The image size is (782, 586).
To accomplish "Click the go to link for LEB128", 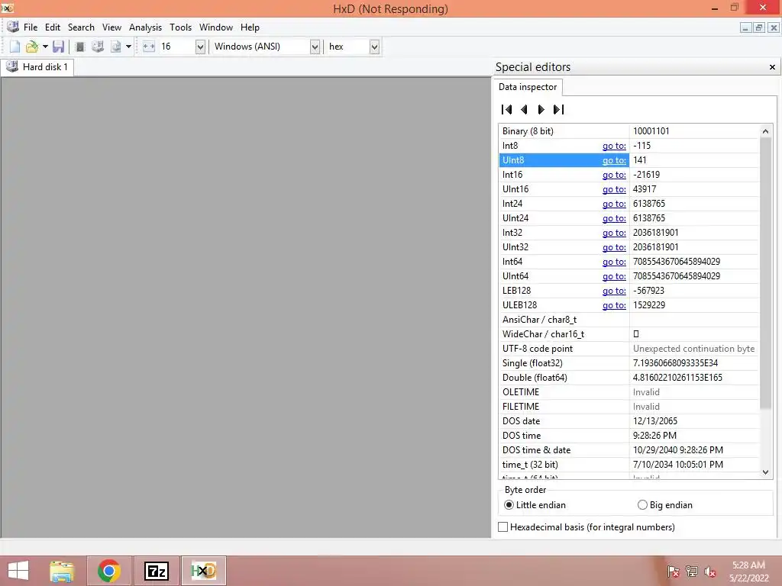I will 614,291.
